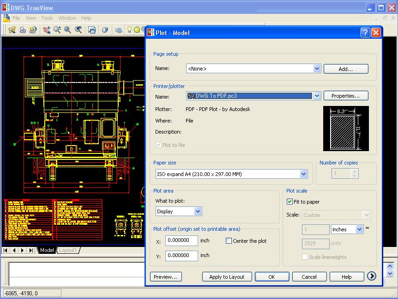
Task: Click the 1529 units scale field
Action: point(315,244)
